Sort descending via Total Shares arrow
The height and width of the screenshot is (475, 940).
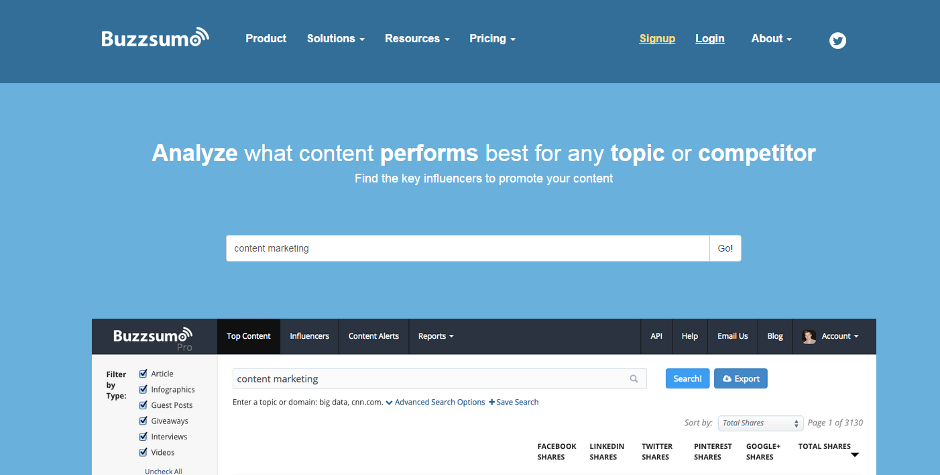pyautogui.click(x=855, y=455)
